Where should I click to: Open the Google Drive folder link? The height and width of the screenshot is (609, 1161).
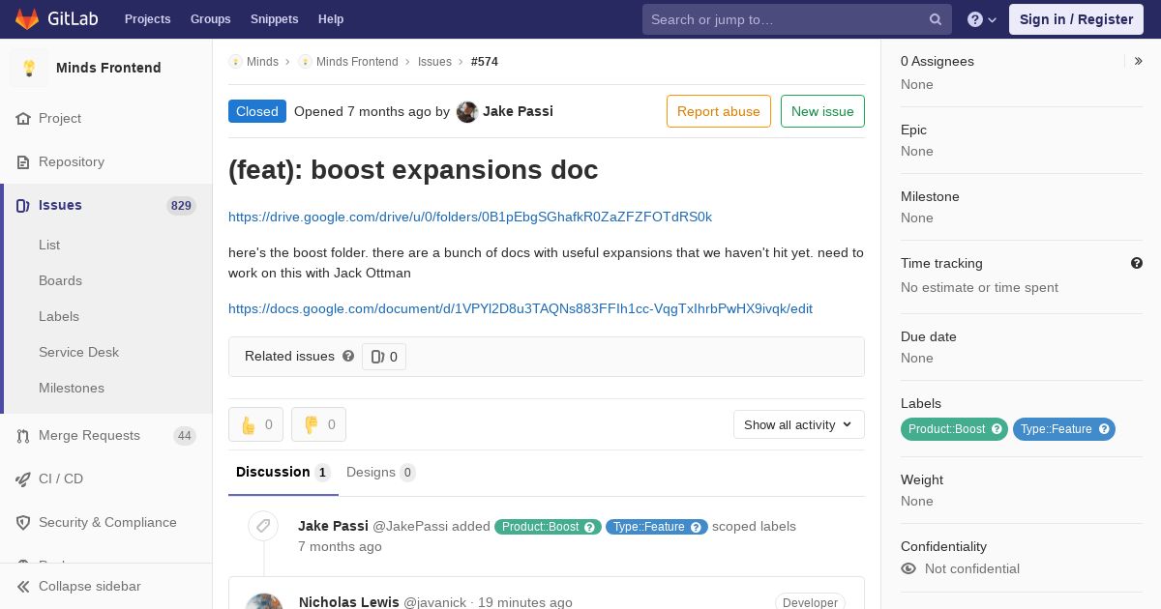tap(470, 217)
